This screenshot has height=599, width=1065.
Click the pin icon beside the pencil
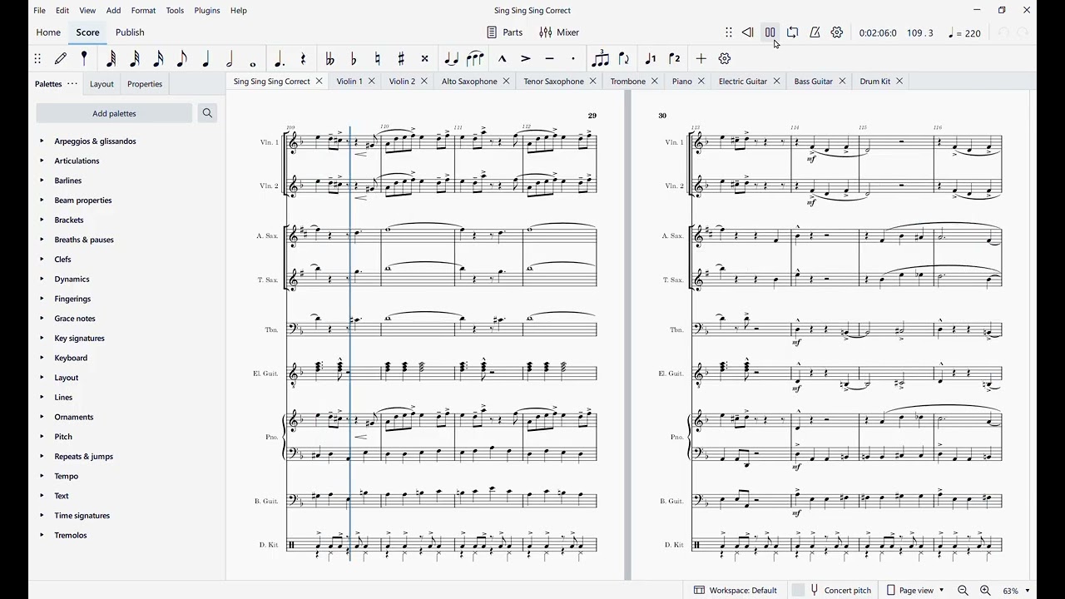click(84, 59)
